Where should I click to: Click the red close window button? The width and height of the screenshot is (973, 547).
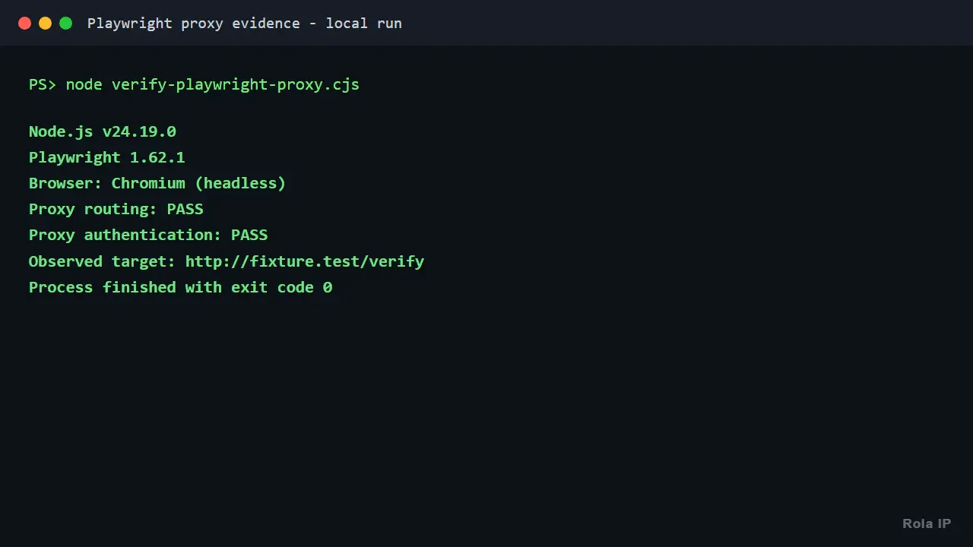[x=24, y=24]
